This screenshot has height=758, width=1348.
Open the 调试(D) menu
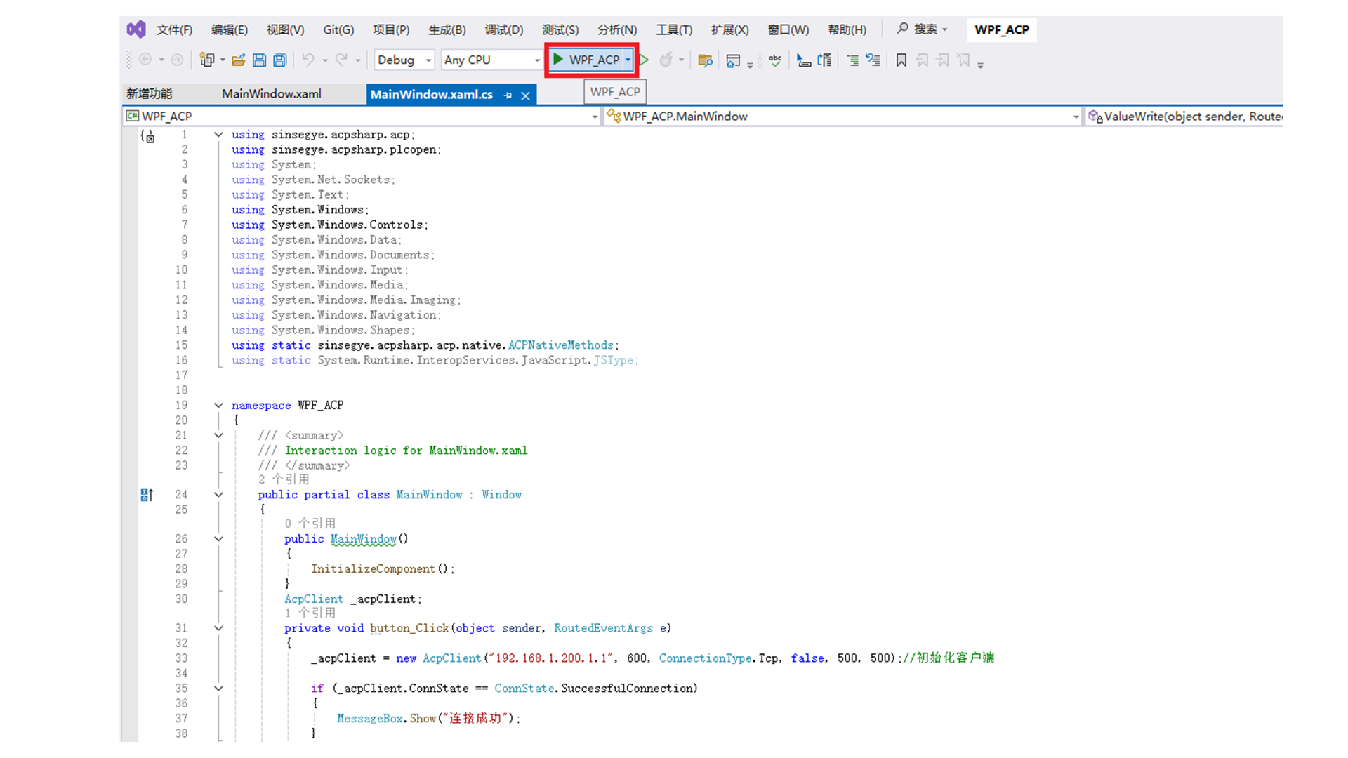click(x=503, y=29)
